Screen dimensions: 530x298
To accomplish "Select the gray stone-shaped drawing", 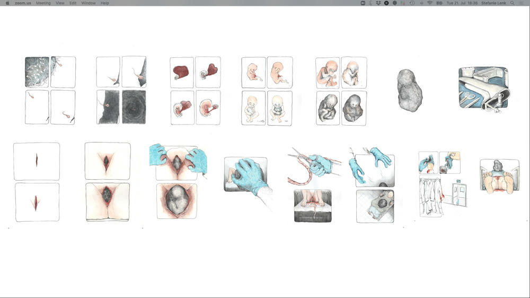I will [409, 90].
